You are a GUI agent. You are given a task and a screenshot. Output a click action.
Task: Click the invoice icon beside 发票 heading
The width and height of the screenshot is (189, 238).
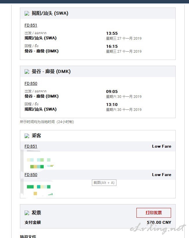point(27,213)
